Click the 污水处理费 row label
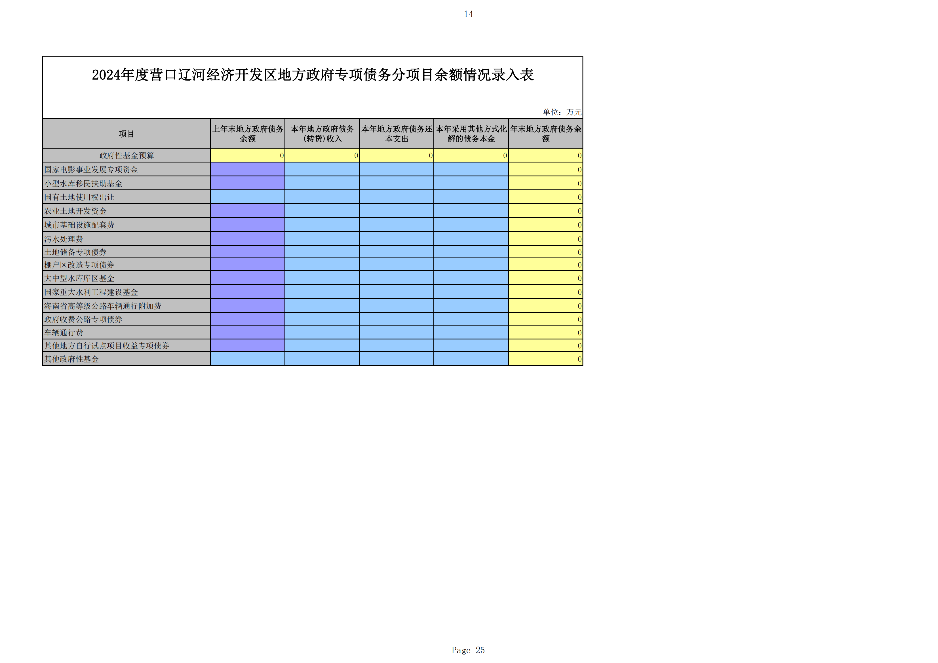The width and height of the screenshot is (938, 663). (x=127, y=239)
